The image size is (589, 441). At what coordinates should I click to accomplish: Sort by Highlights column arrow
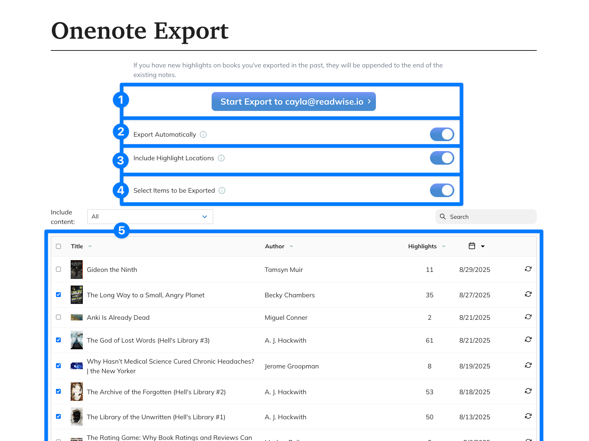[444, 246]
